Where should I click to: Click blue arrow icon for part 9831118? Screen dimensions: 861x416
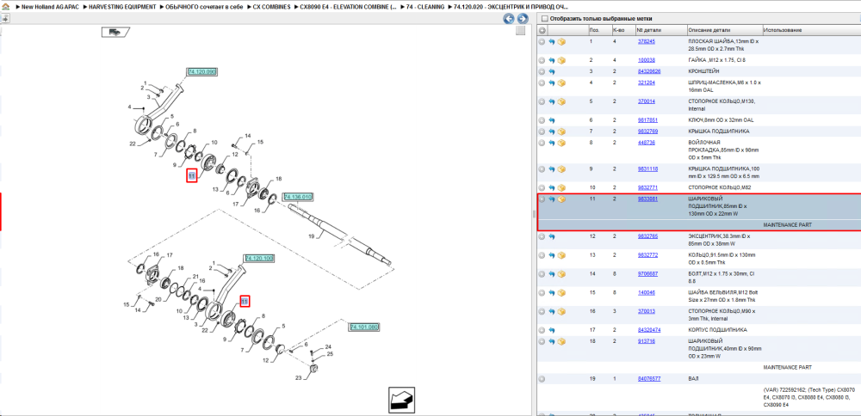click(552, 168)
